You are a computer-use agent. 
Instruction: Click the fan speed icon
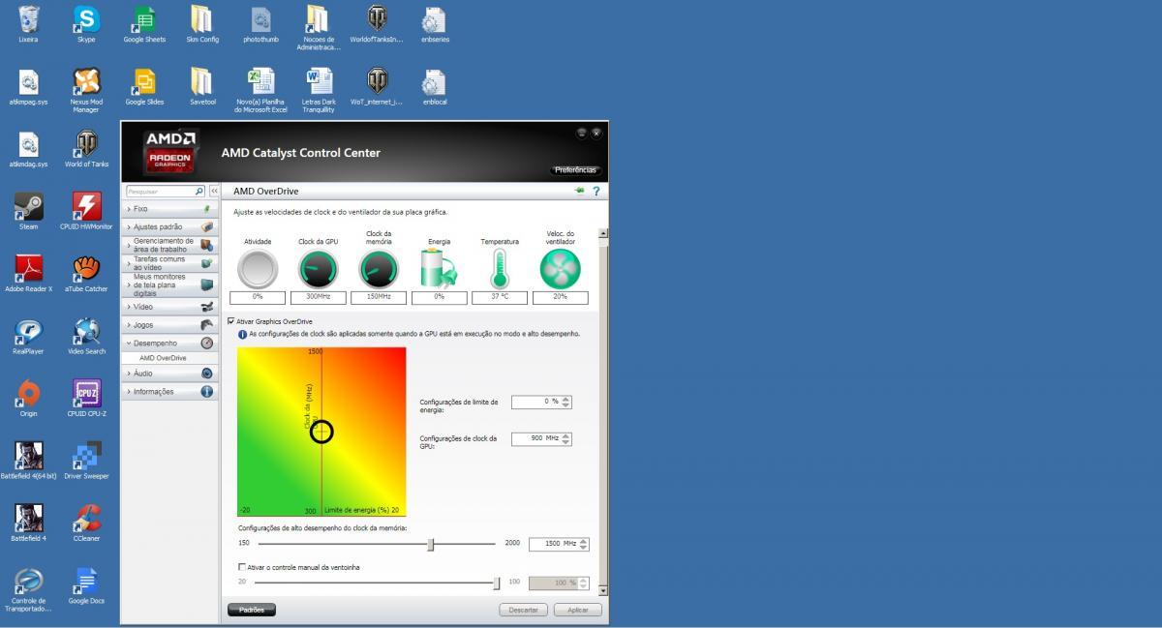(x=560, y=269)
